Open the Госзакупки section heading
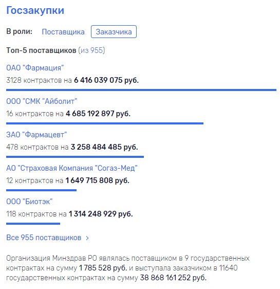 pos(35,10)
